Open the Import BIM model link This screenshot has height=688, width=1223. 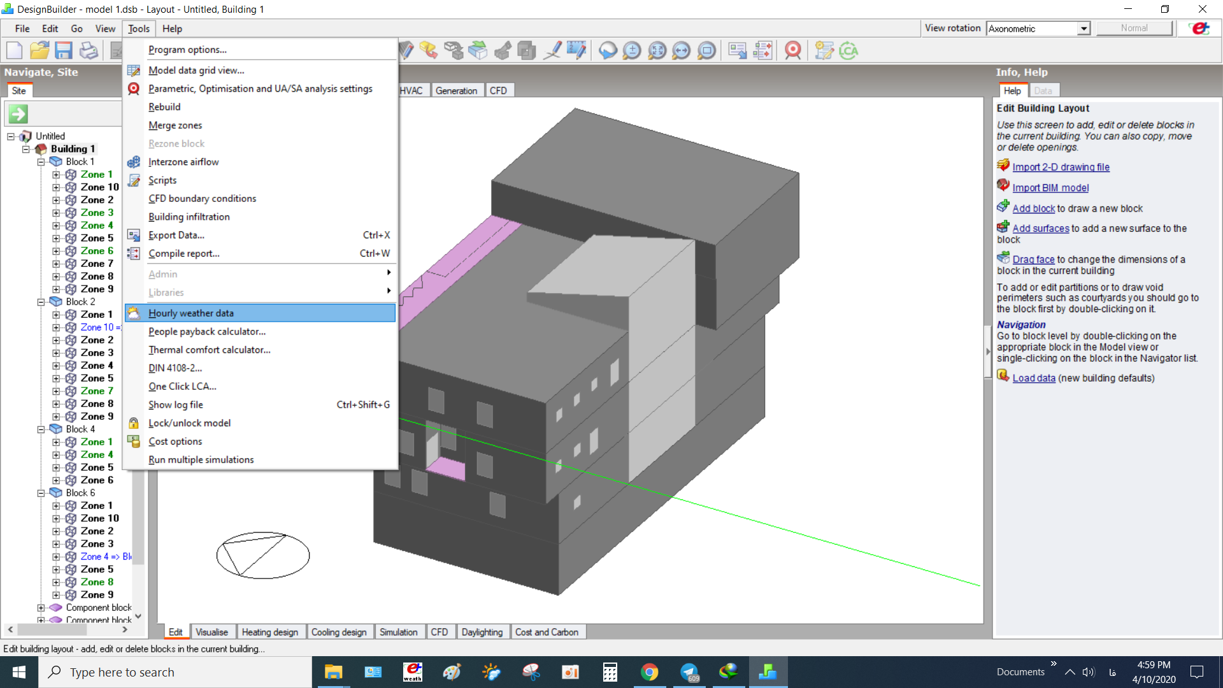[1050, 188]
